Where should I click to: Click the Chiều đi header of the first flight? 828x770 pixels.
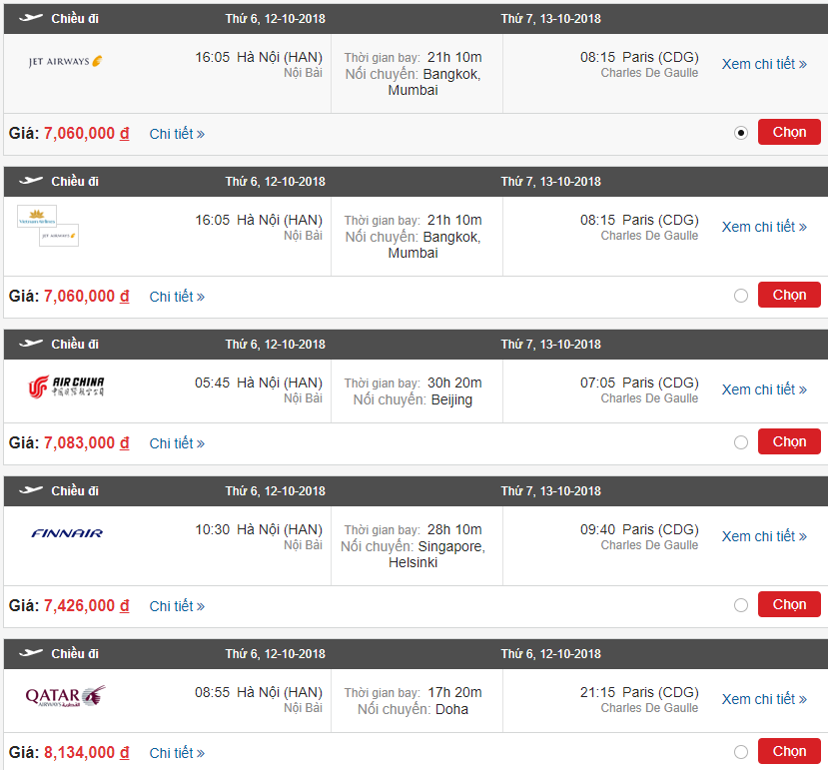coord(75,19)
